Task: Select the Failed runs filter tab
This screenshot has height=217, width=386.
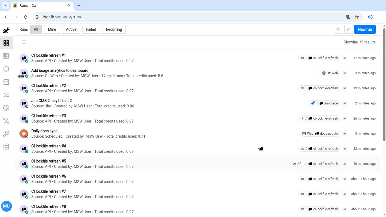Action: pos(91,29)
